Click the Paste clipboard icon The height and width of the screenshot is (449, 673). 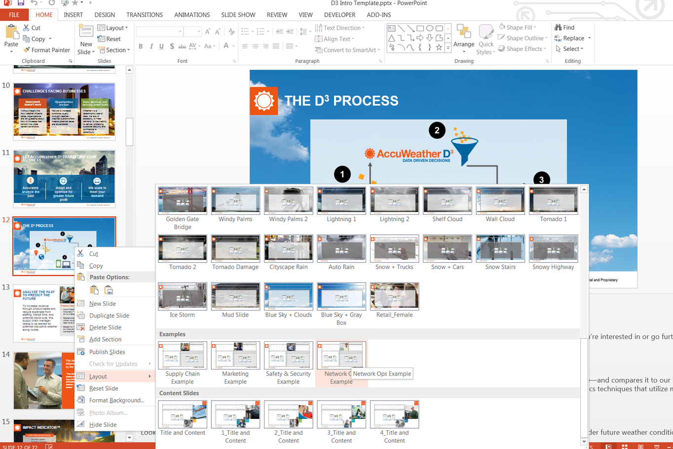click(x=11, y=33)
